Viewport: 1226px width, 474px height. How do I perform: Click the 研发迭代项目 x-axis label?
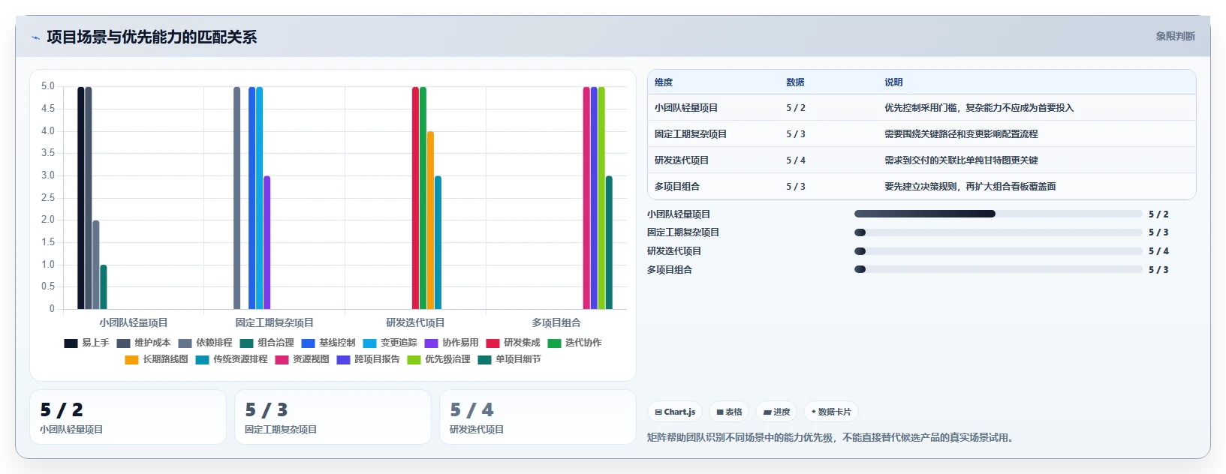[415, 322]
